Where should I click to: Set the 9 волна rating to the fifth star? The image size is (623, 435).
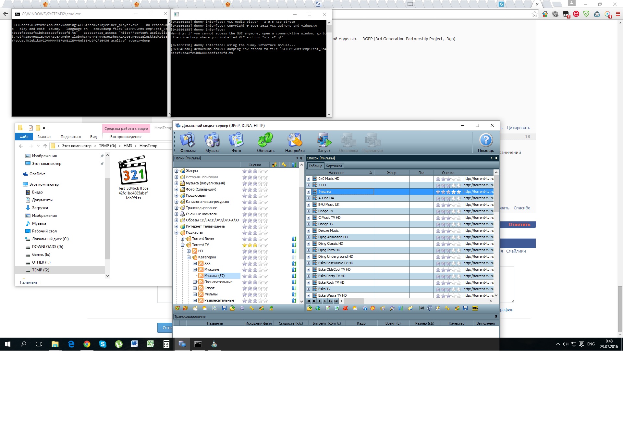coord(458,192)
